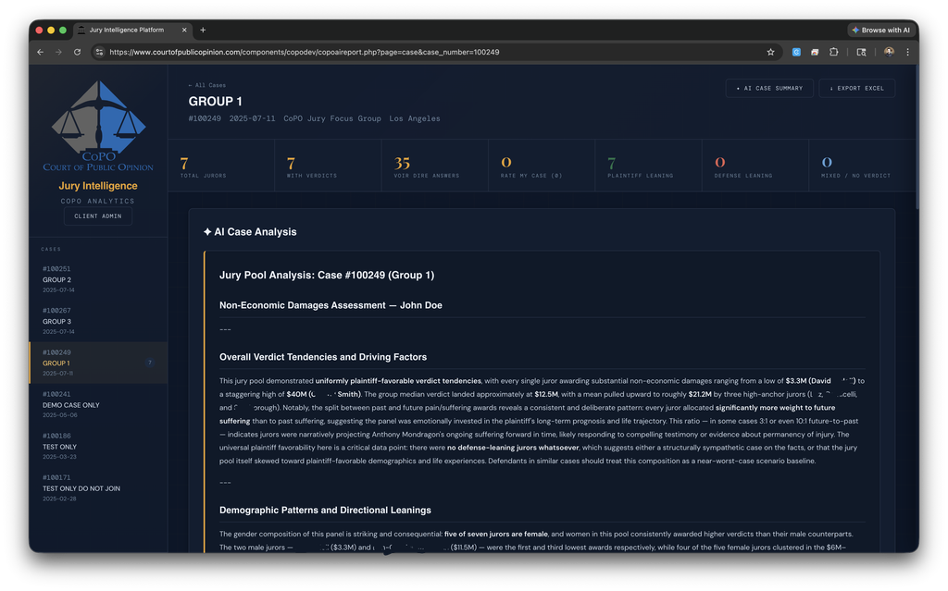The height and width of the screenshot is (591, 948).
Task: Click the RATE MY CASE stat card
Action: [x=542, y=166]
